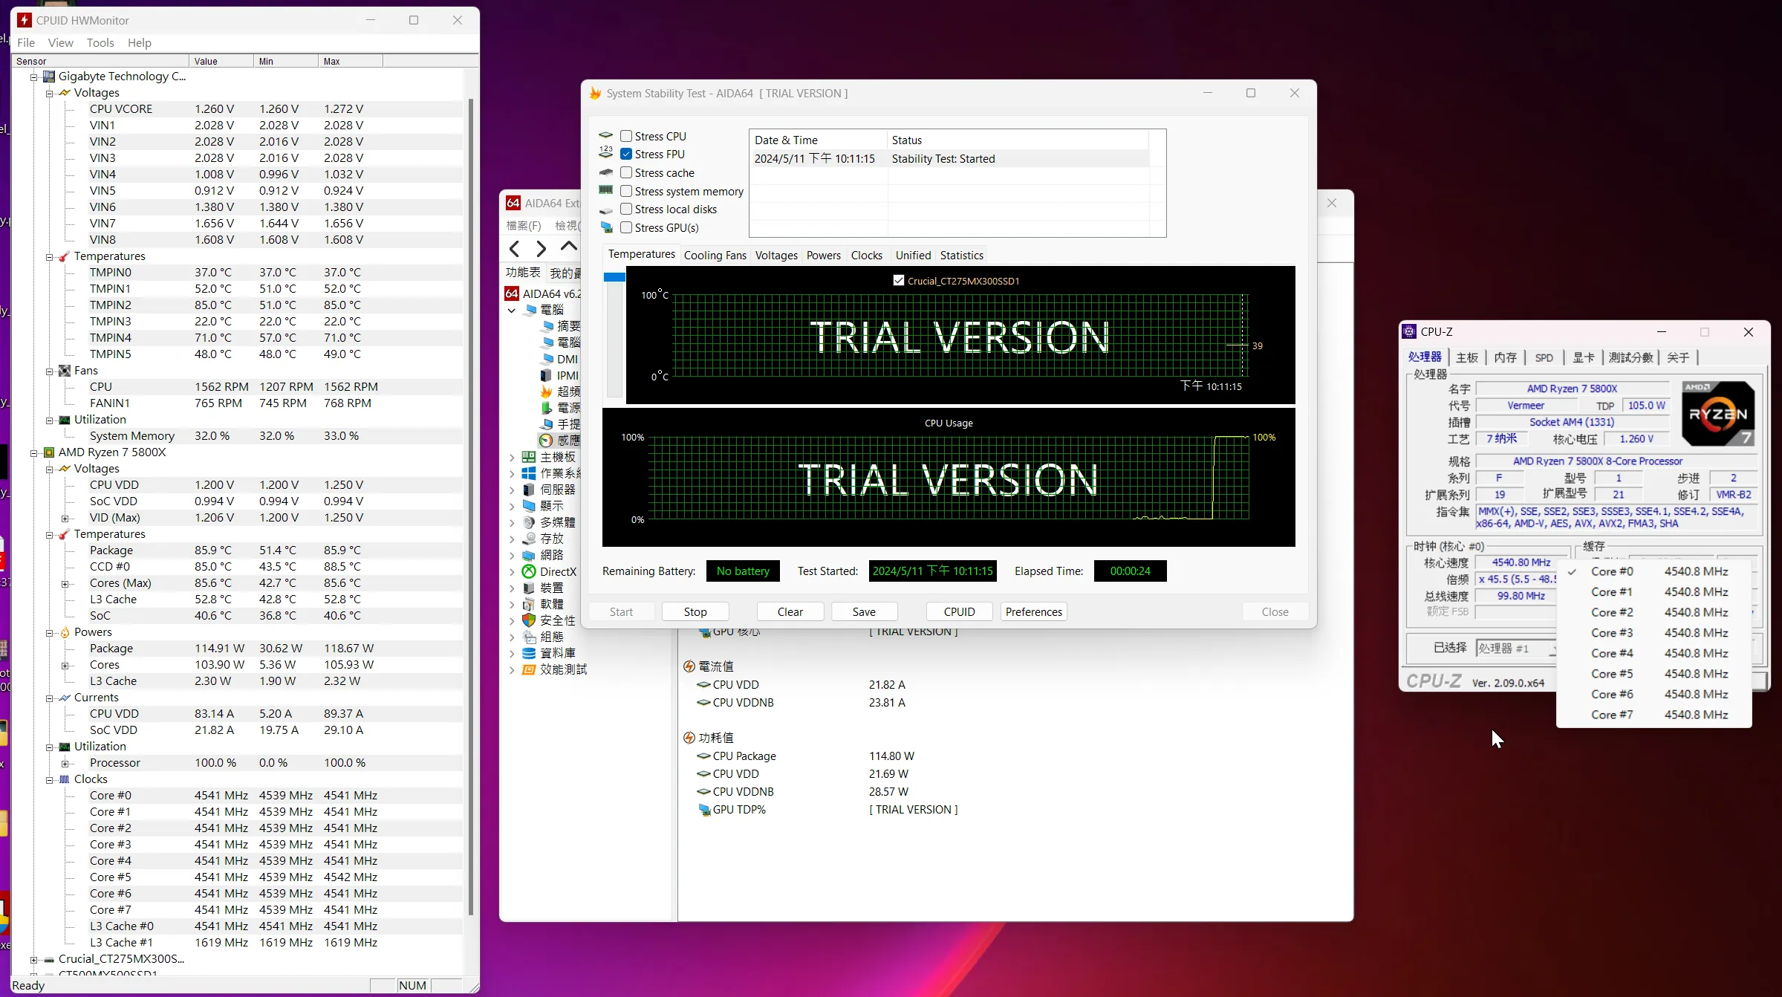Screen dimensions: 1782x997
Task: Open the Tools menu in HWMonitor
Action: 100,42
